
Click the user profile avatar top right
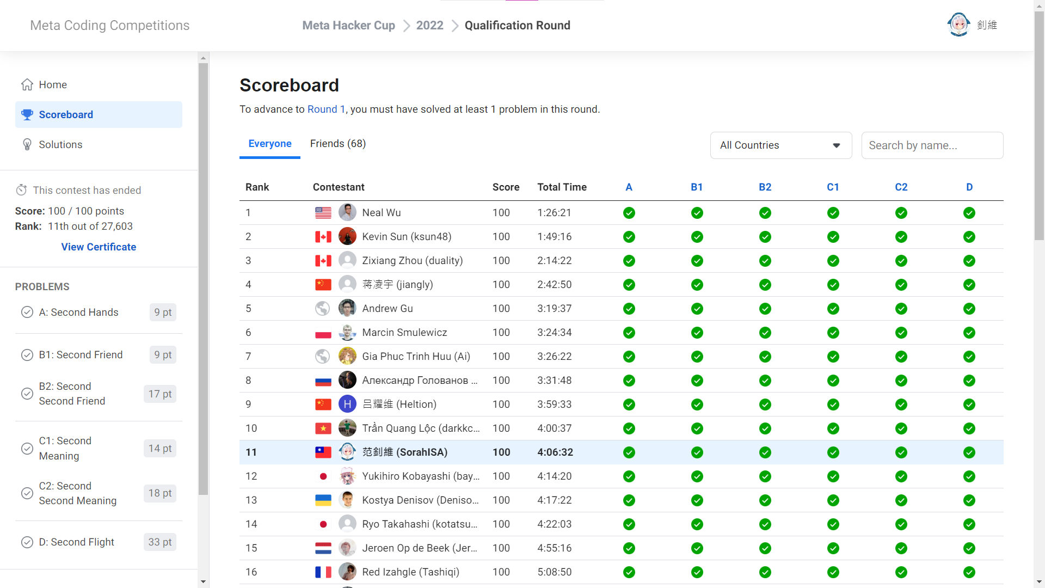958,25
